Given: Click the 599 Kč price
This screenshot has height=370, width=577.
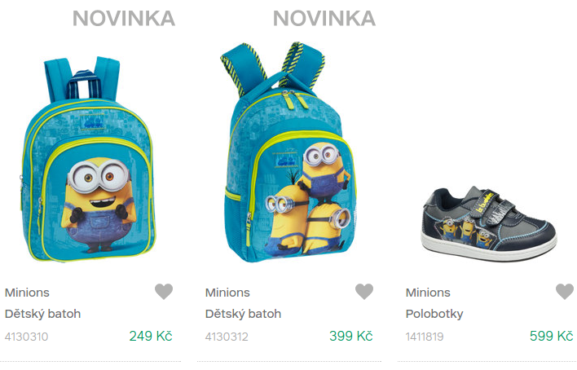Looking at the screenshot, I should [x=551, y=336].
